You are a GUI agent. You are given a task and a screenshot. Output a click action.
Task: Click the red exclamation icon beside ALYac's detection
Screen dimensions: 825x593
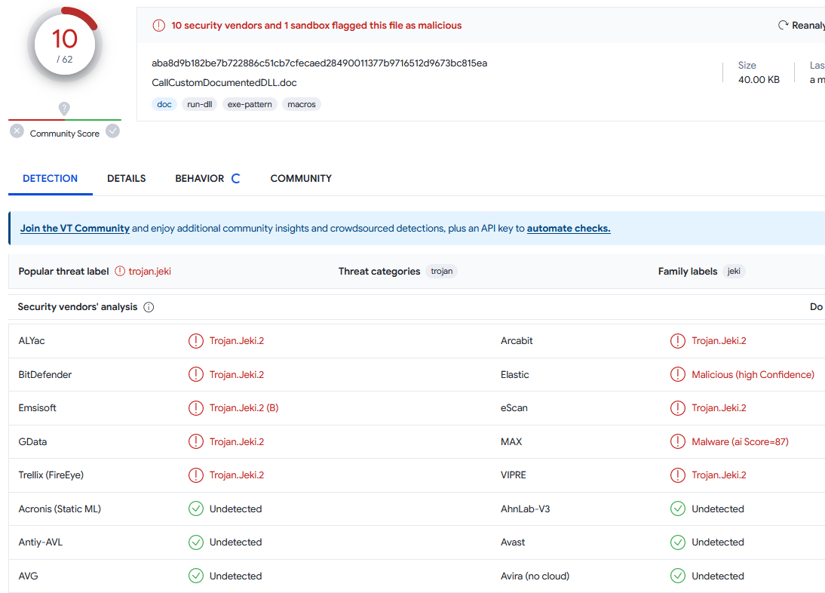click(x=196, y=340)
